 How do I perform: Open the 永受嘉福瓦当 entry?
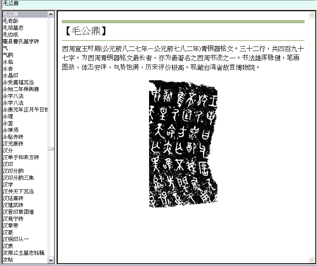pos(18,82)
